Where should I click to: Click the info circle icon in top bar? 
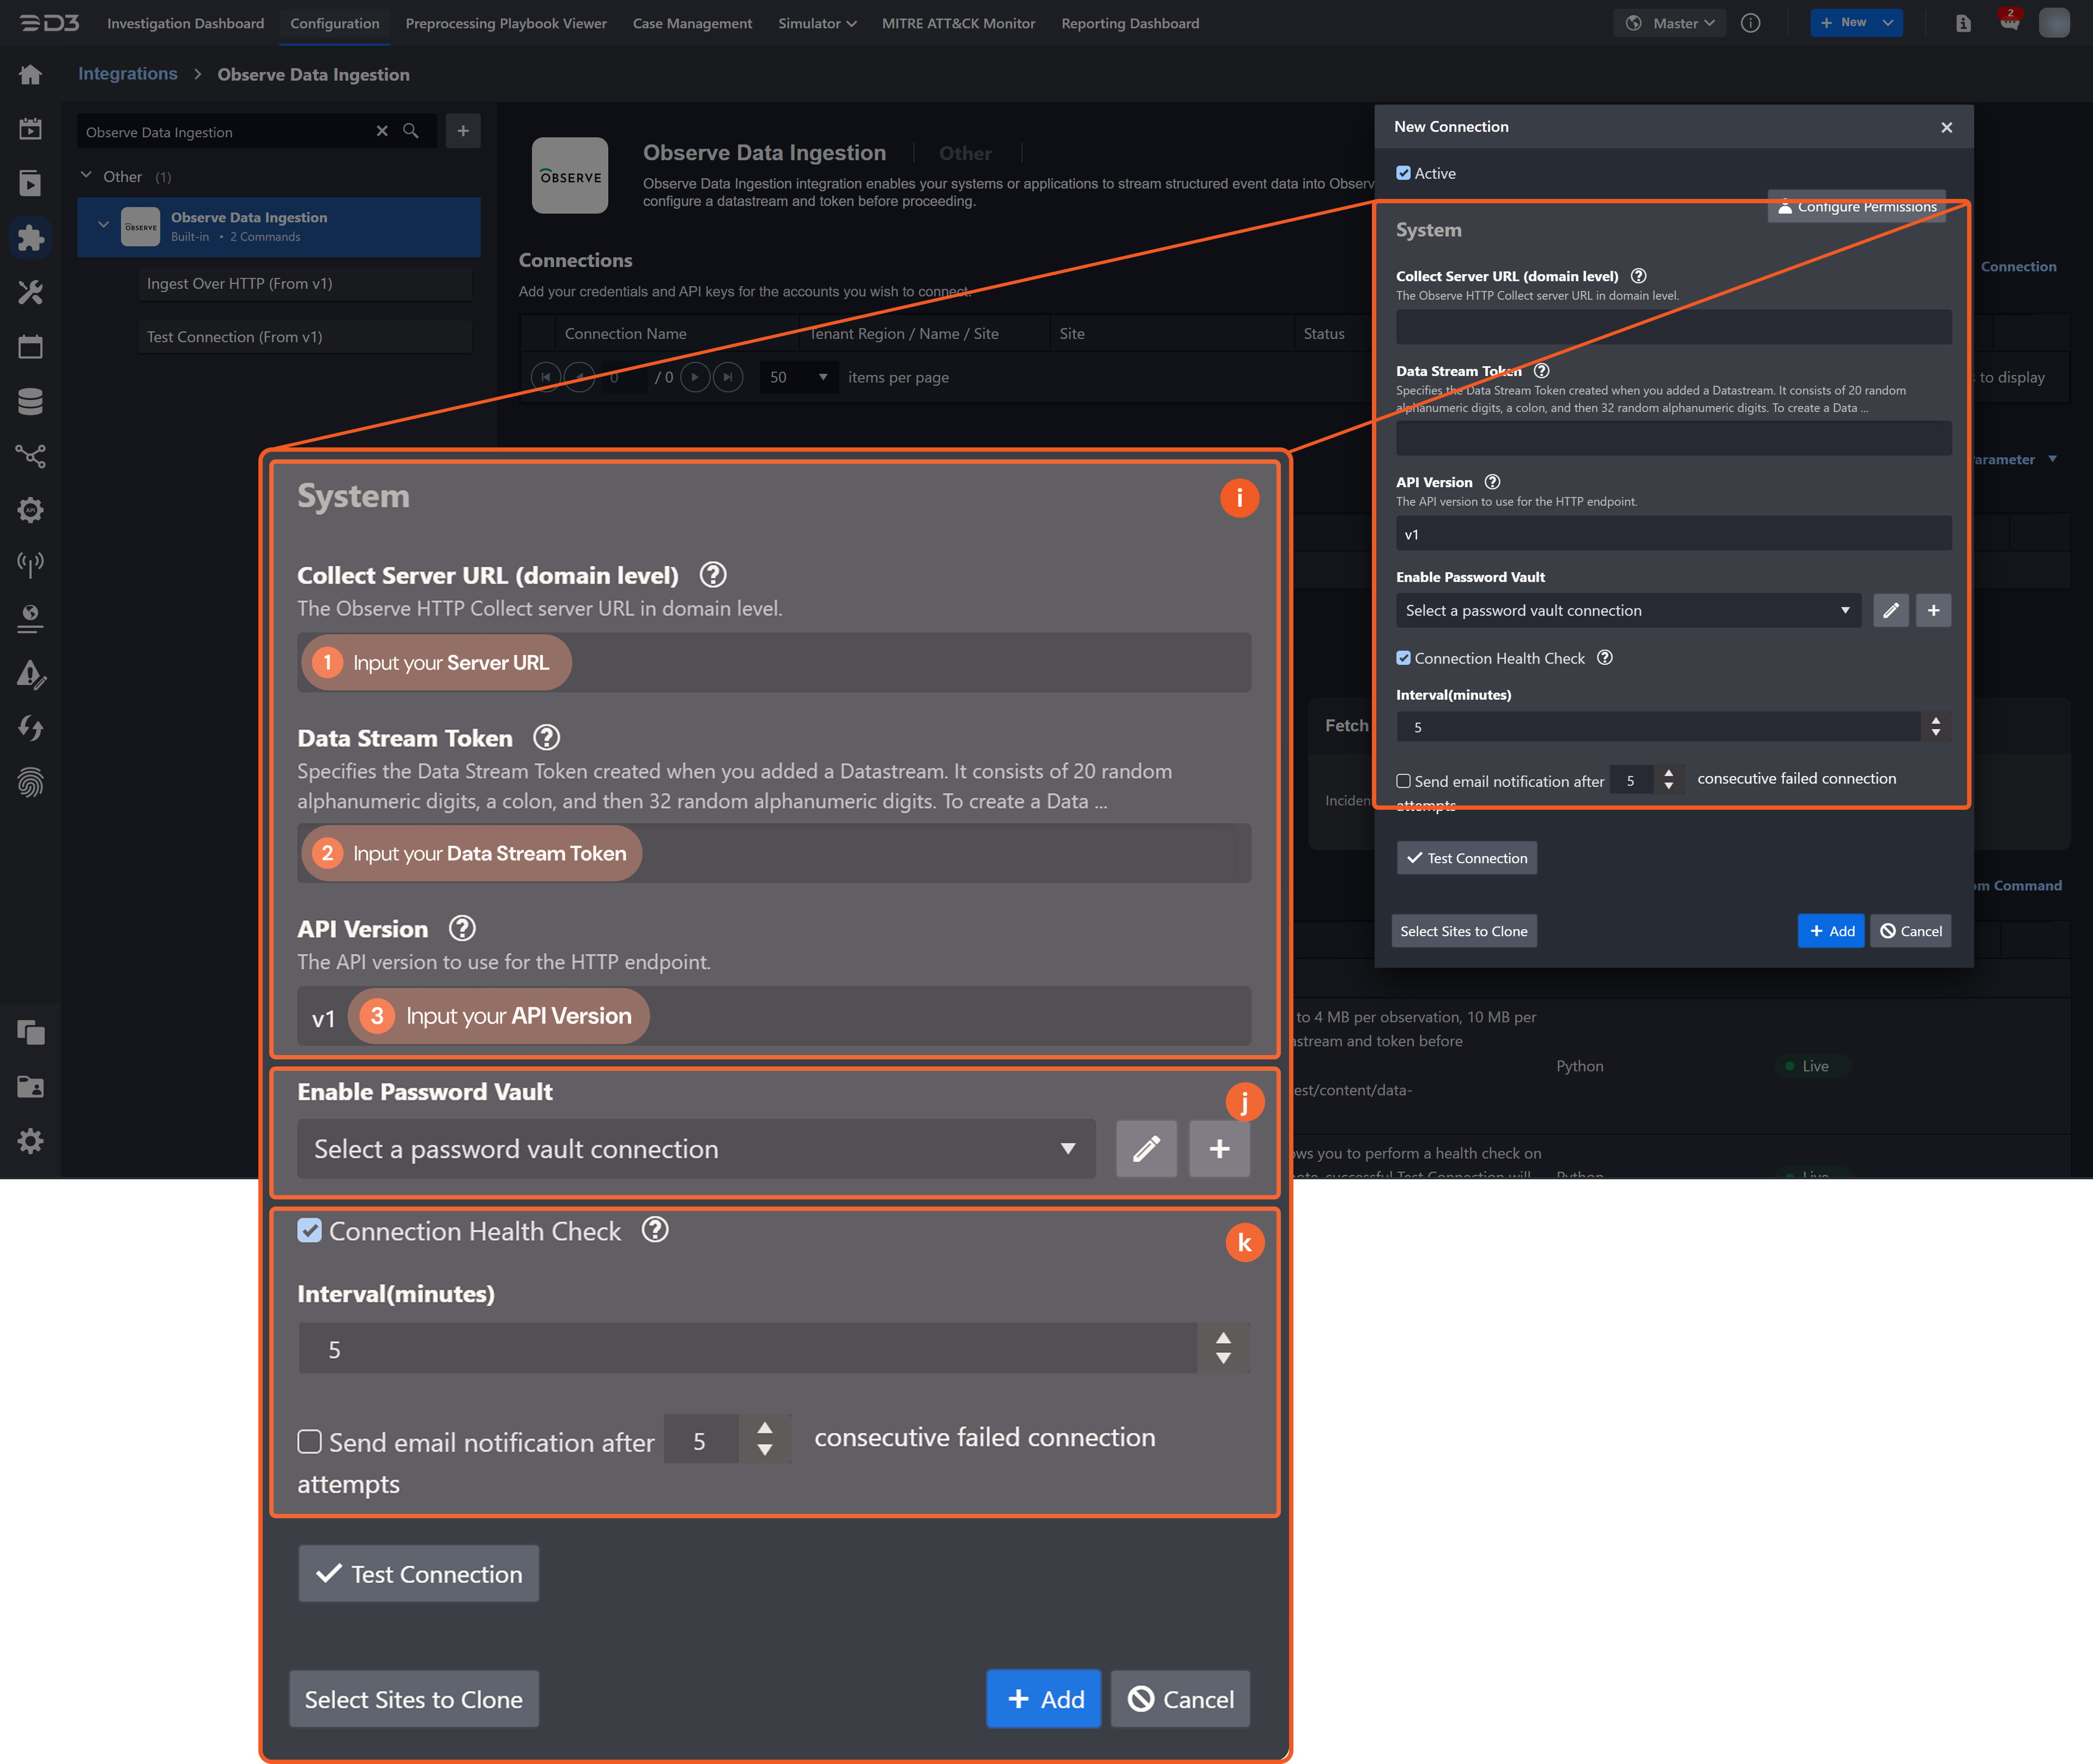click(1750, 23)
